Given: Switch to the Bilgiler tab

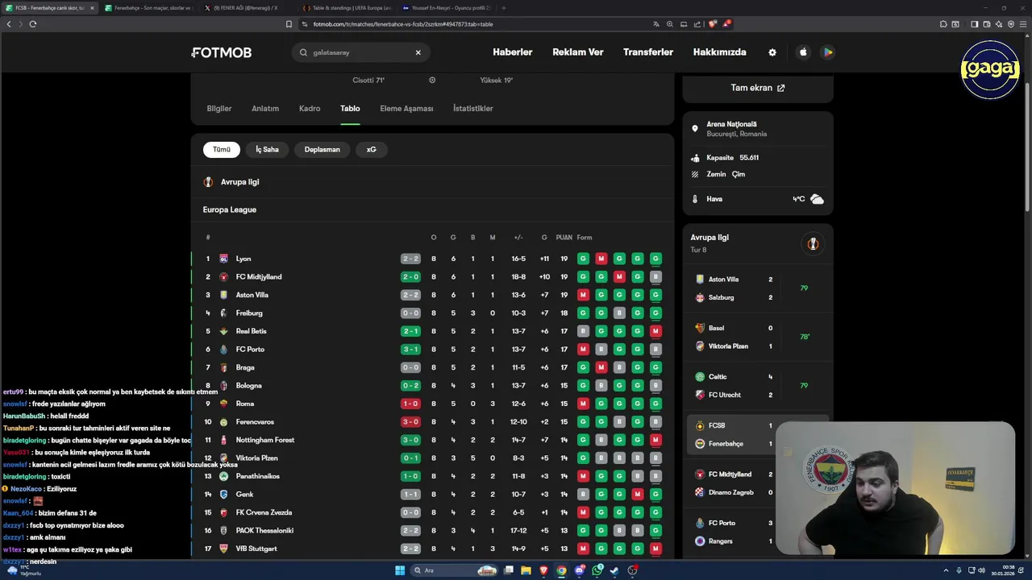Looking at the screenshot, I should pyautogui.click(x=219, y=109).
